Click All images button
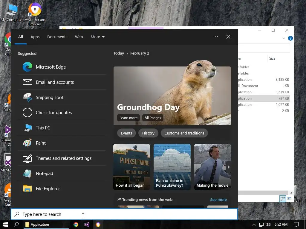This screenshot has width=306, height=229. pyautogui.click(x=153, y=117)
